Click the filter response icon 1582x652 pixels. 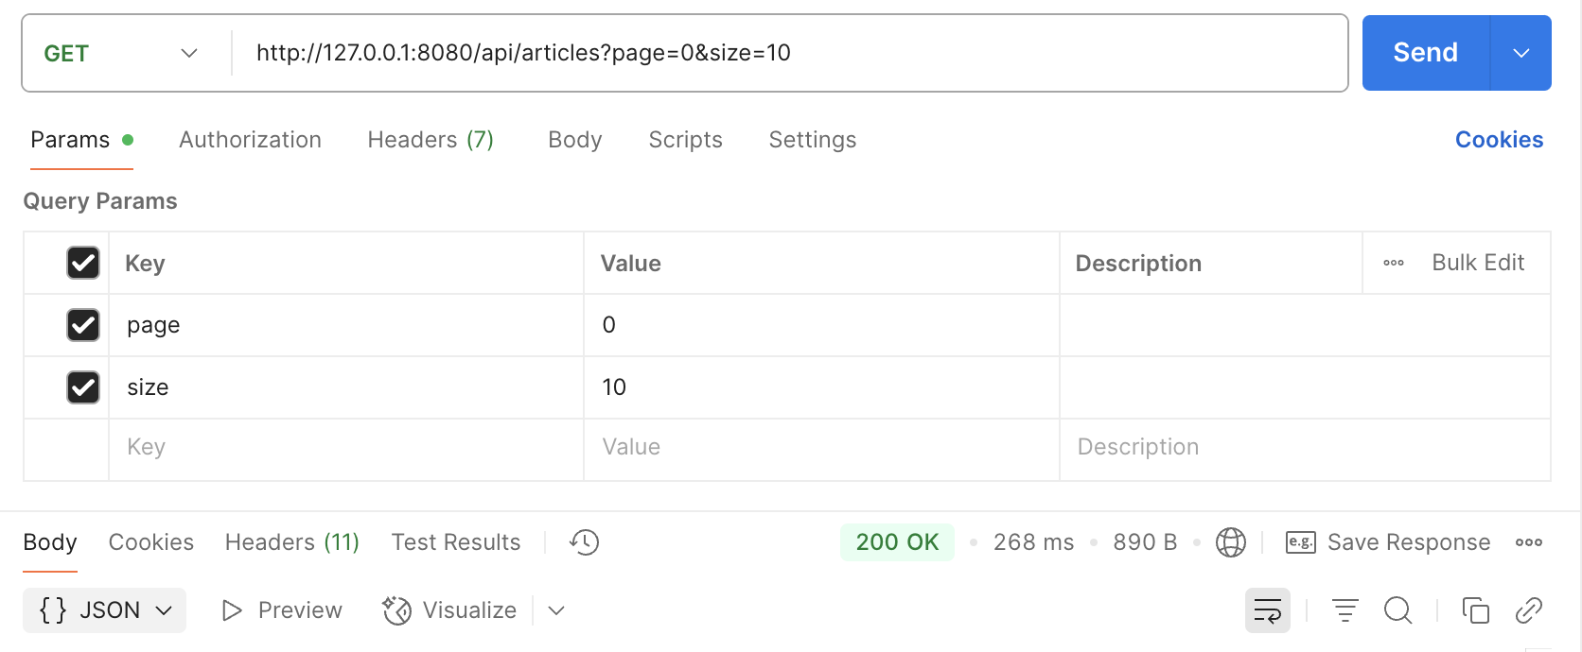click(1345, 610)
